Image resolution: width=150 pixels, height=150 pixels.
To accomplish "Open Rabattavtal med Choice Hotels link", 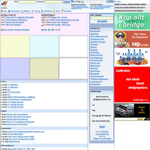I will point(129,10).
